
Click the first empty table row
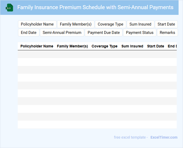tap(97, 54)
